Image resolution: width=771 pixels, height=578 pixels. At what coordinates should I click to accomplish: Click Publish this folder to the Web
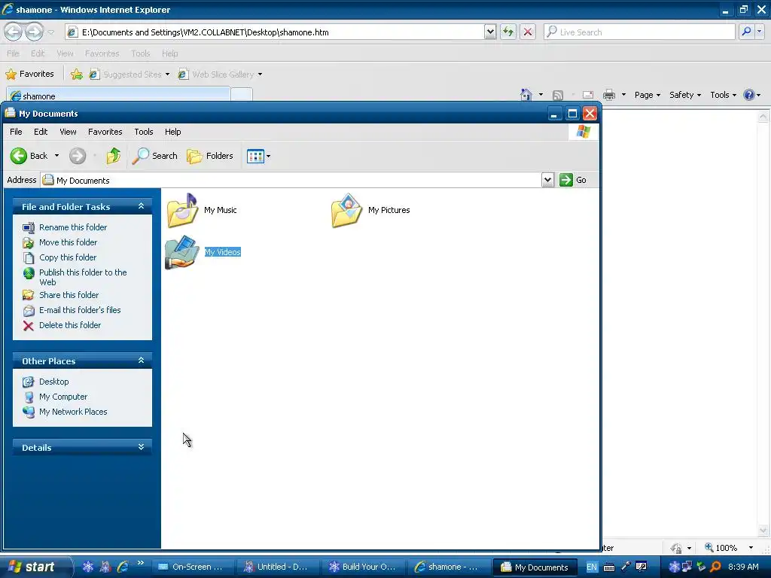click(x=83, y=277)
